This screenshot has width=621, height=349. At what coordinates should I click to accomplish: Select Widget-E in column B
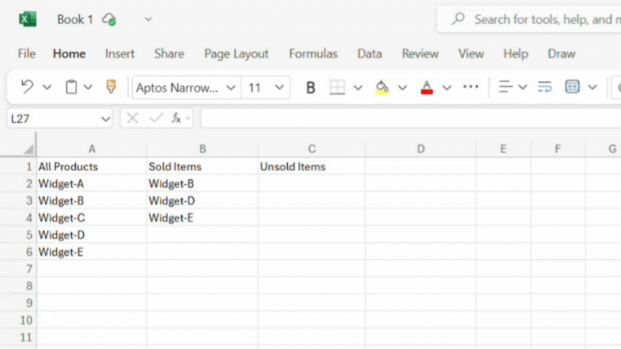(x=202, y=217)
